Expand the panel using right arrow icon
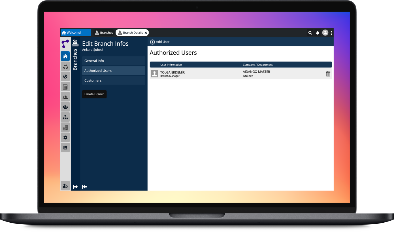 click(75, 187)
